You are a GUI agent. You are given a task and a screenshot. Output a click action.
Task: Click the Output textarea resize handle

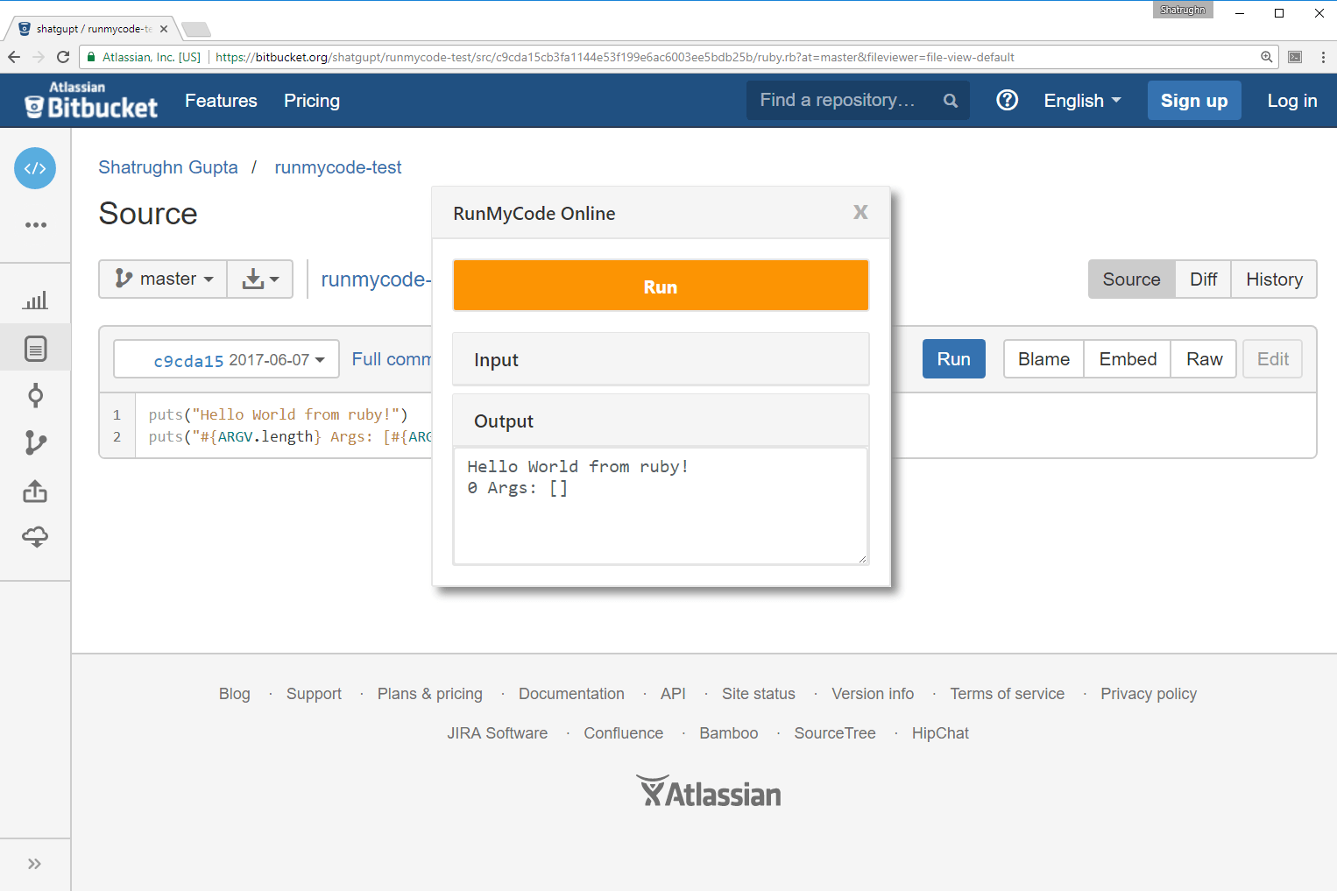[862, 559]
